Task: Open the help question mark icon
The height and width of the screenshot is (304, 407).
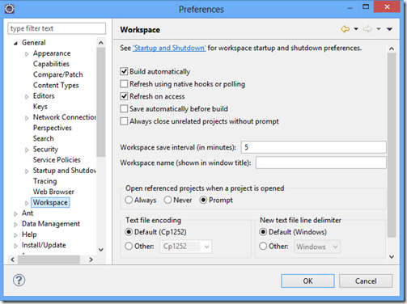Action: 19,281
